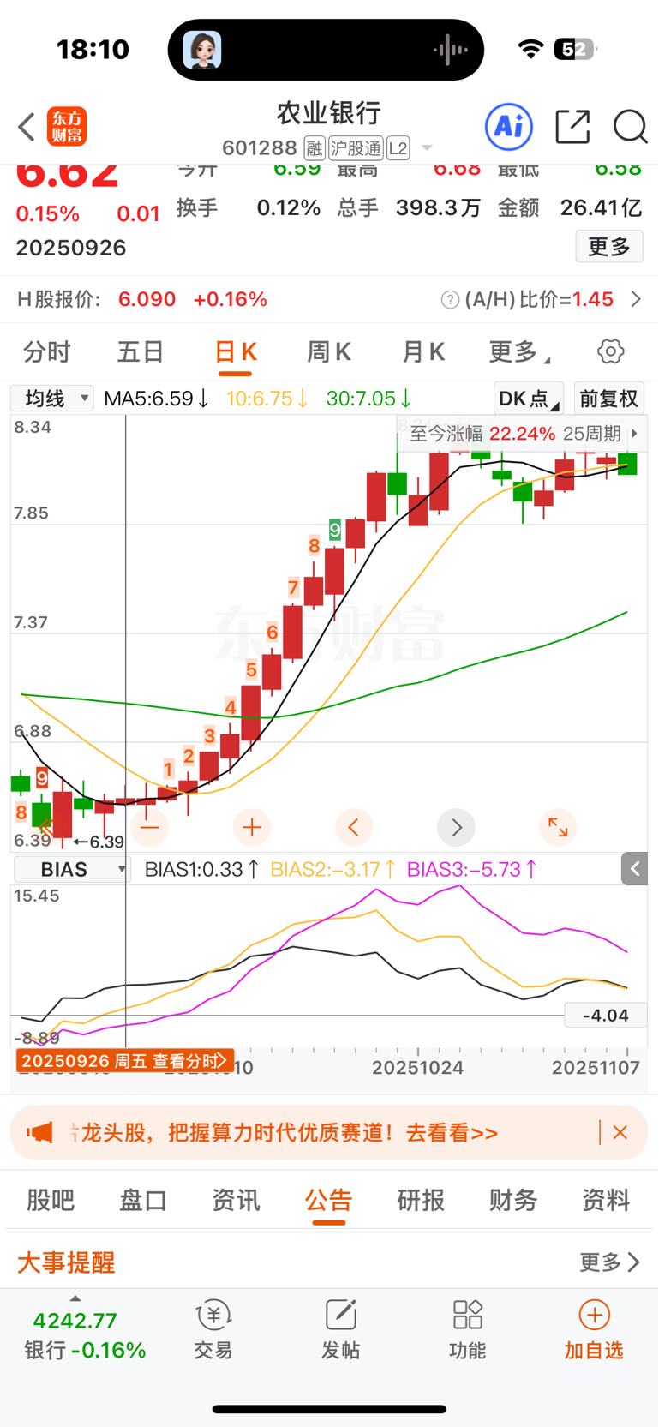Tap the A/H ratio help question icon
Image resolution: width=659 pixels, height=1427 pixels.
[450, 299]
